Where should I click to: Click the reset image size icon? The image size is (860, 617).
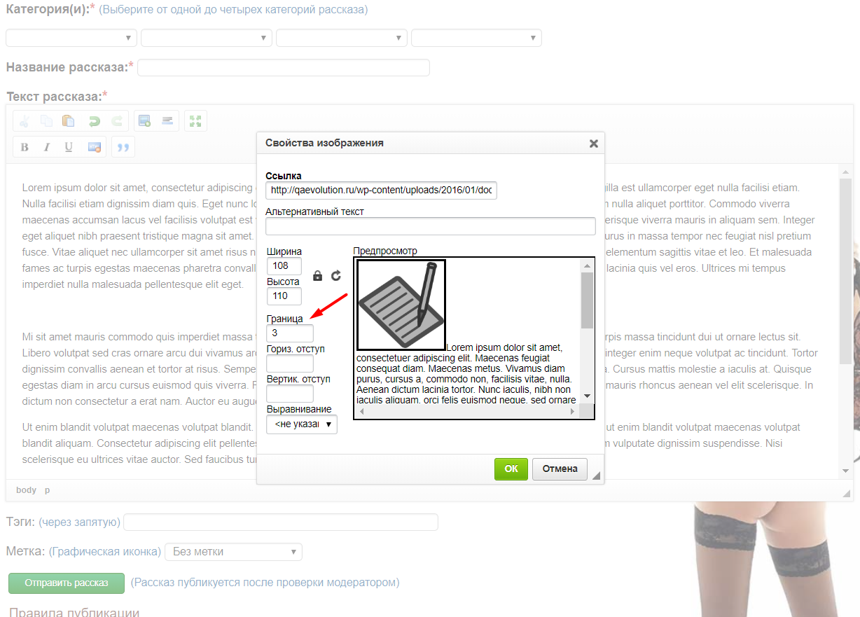tap(336, 276)
